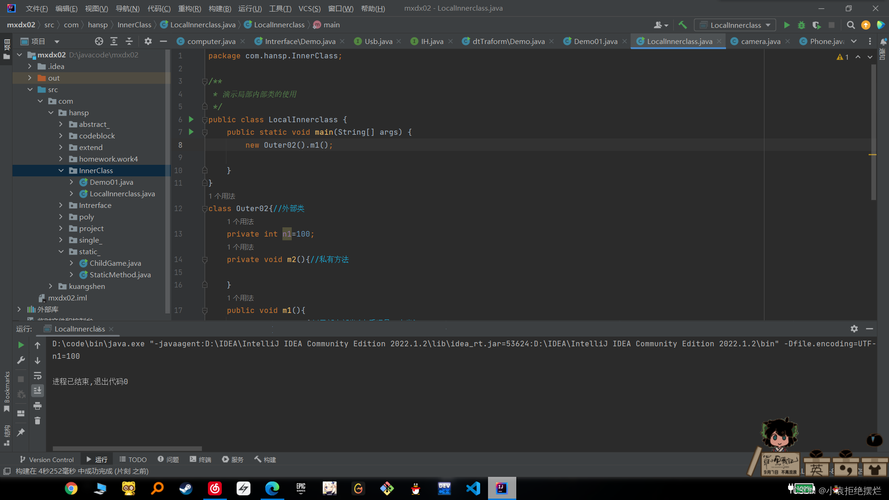
Task: Expand the .idea folder
Action: 30,66
